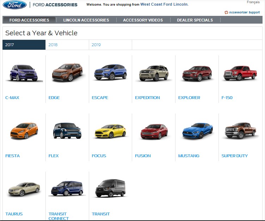
Task: Click the brown Edge SUV image
Action: click(67, 72)
